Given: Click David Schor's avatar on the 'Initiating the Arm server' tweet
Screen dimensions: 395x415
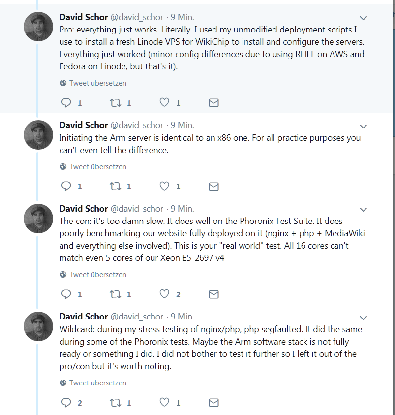Looking at the screenshot, I should (38, 135).
